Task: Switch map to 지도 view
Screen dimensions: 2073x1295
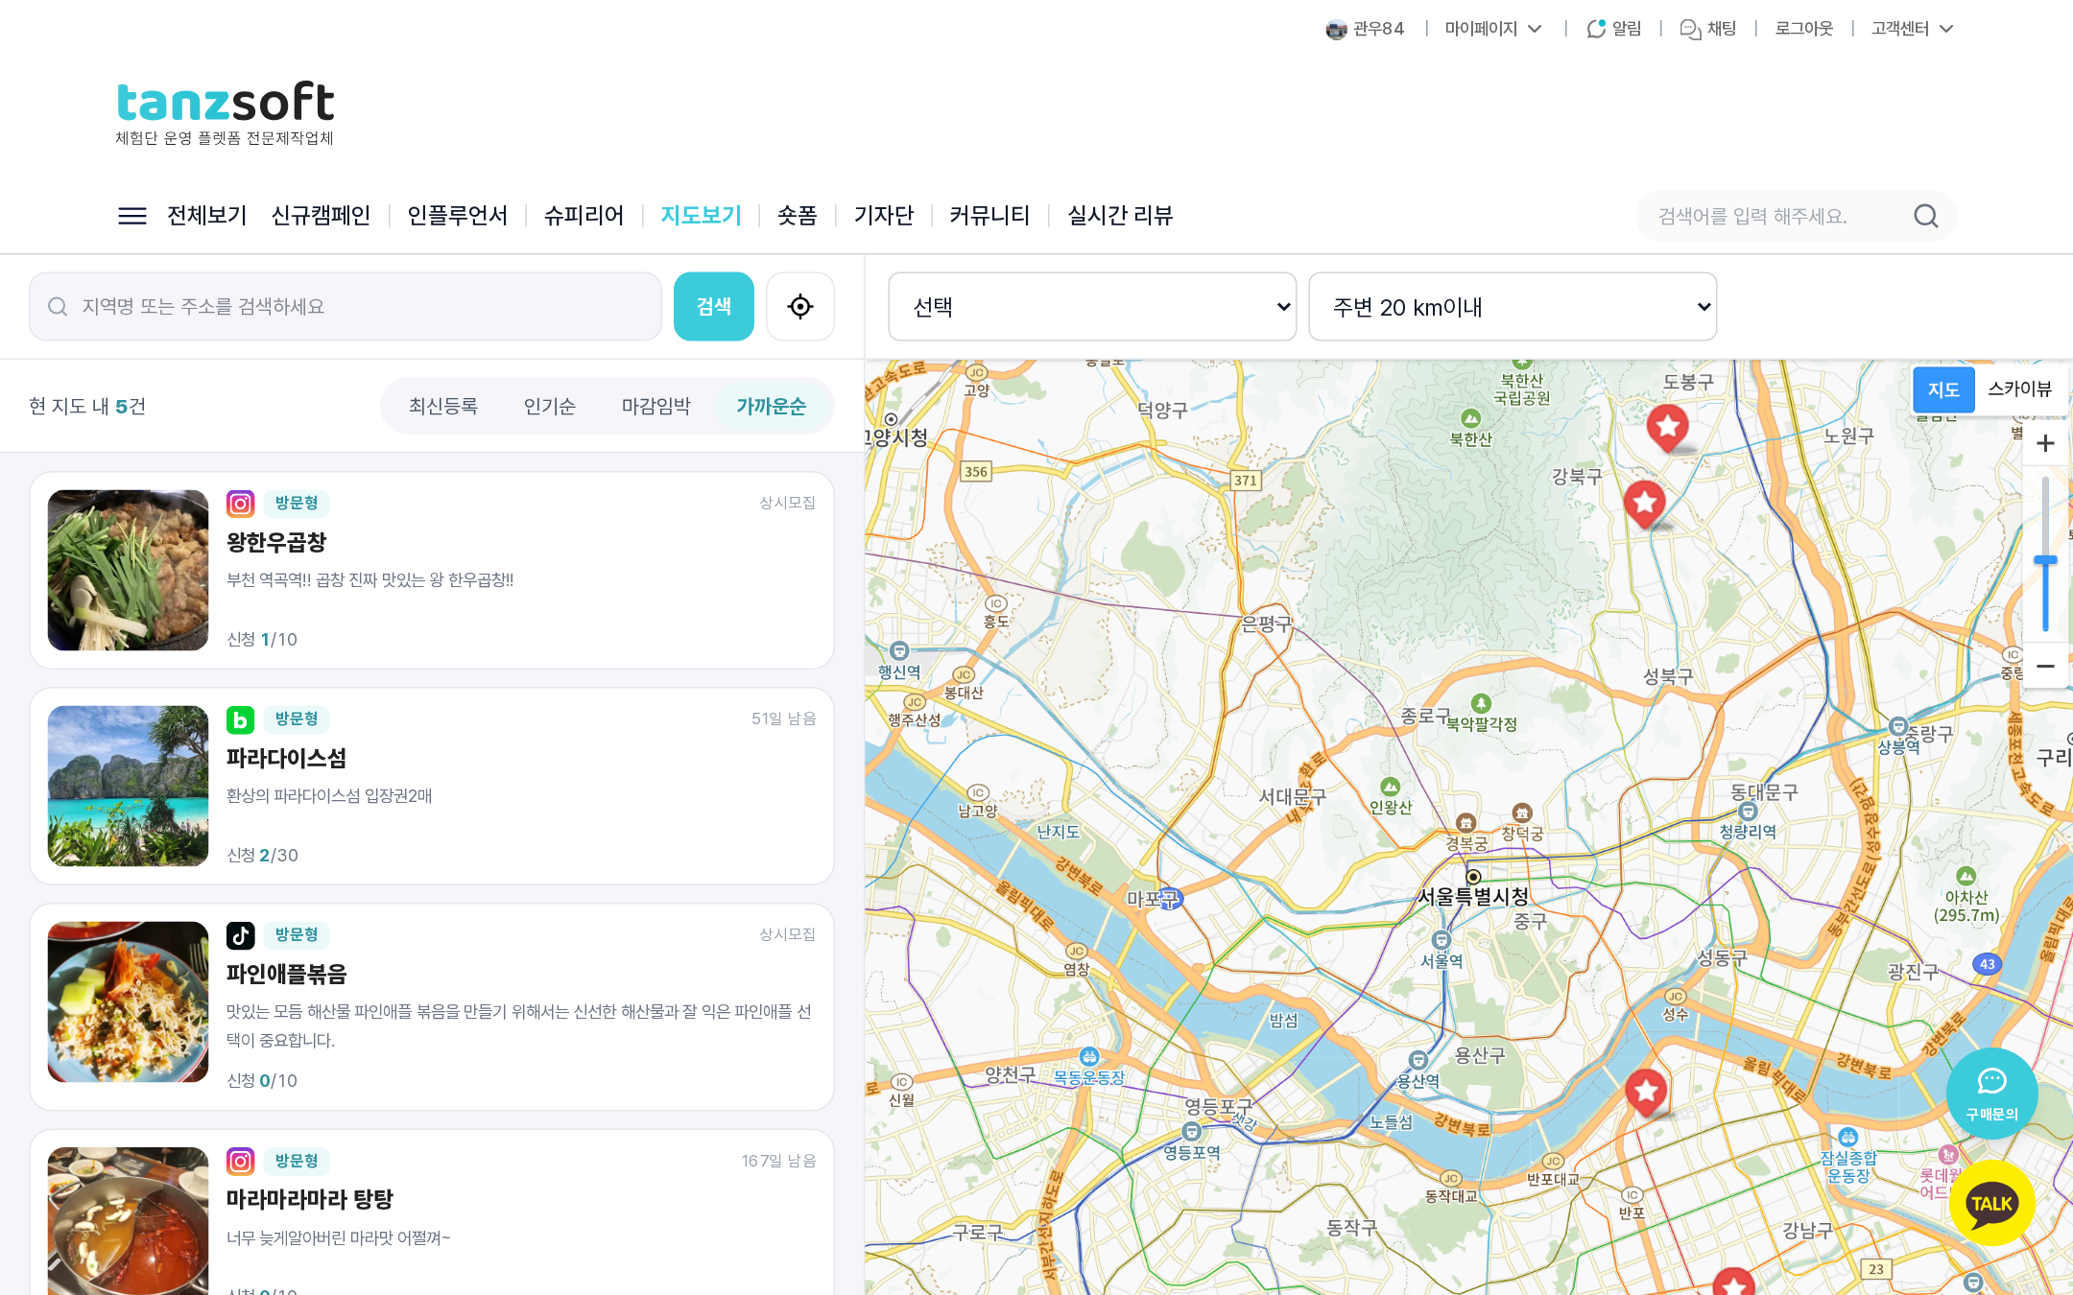Action: pyautogui.click(x=1943, y=389)
